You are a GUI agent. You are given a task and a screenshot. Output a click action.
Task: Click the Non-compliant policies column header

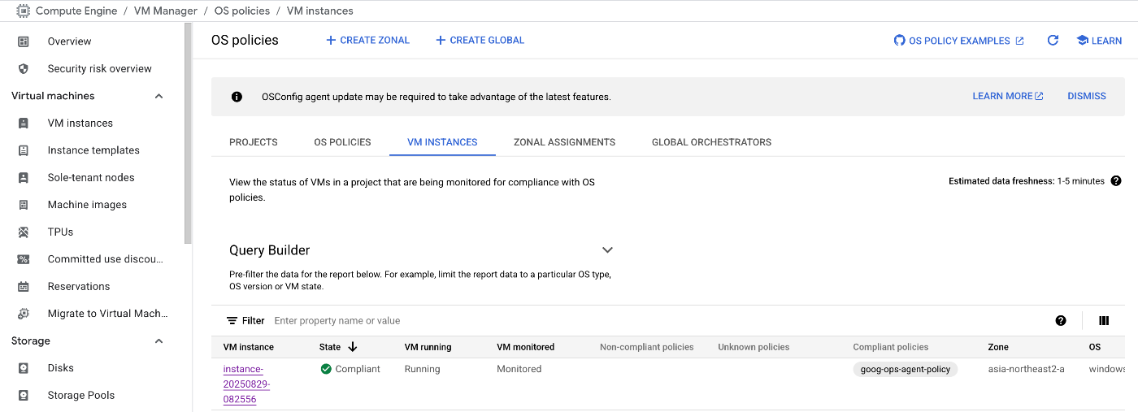[x=647, y=347]
